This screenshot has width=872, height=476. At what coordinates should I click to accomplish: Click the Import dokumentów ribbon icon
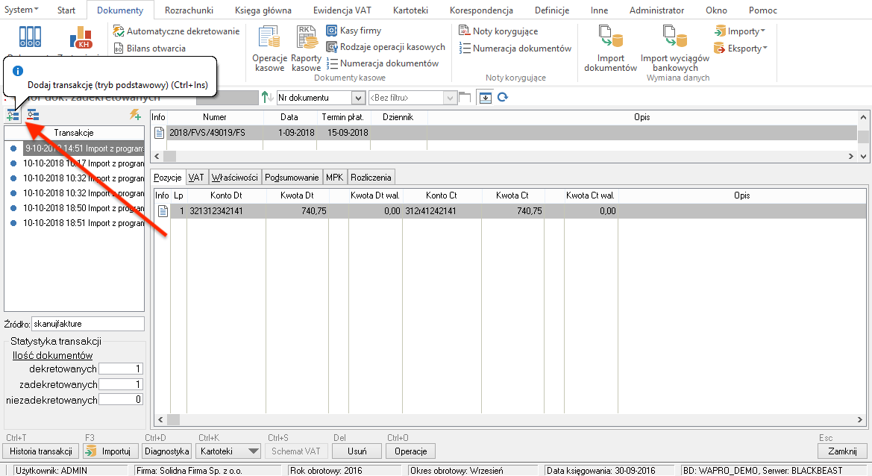(x=610, y=49)
